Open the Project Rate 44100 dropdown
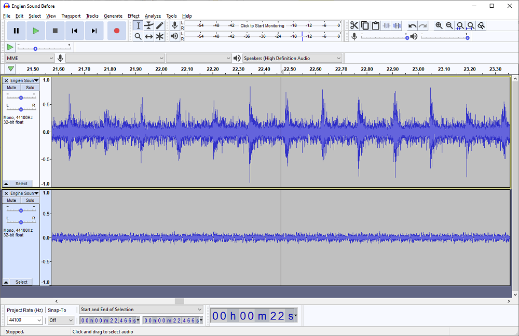519x336 pixels. click(x=24, y=320)
